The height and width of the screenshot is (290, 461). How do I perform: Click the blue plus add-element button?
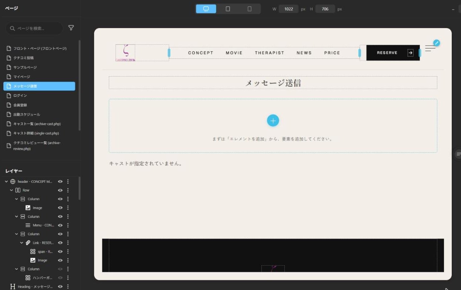tap(273, 121)
